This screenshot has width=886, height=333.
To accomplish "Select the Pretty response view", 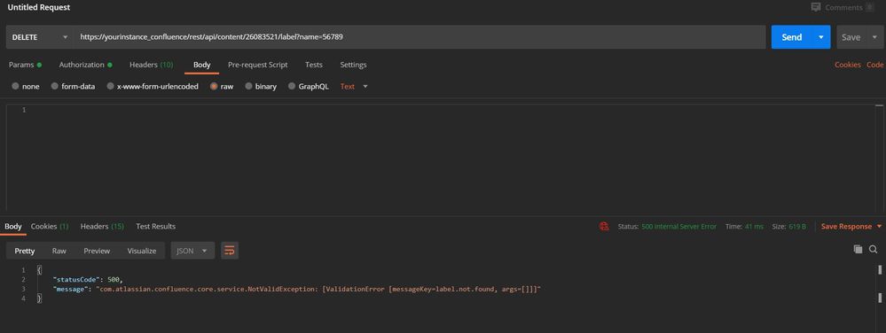I will pos(25,251).
